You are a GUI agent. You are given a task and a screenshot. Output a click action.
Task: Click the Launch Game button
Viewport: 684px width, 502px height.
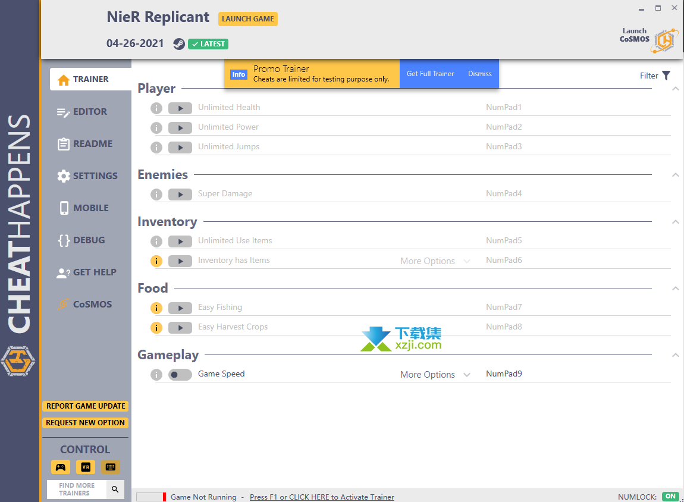click(x=248, y=19)
